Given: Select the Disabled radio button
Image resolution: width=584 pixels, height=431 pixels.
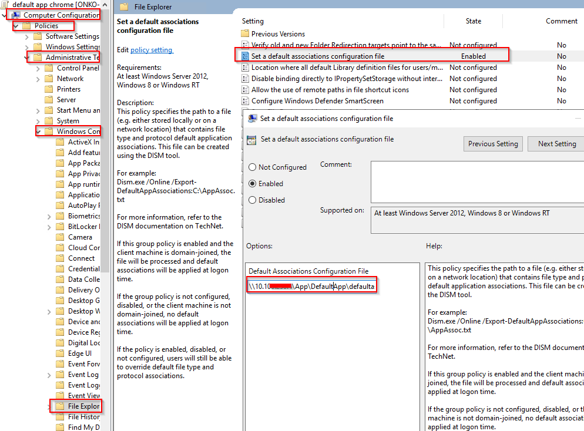Looking at the screenshot, I should pos(252,200).
